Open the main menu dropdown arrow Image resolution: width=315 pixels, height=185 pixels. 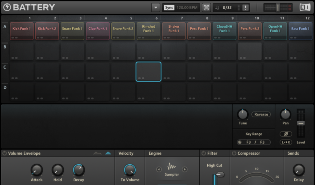[156, 7]
